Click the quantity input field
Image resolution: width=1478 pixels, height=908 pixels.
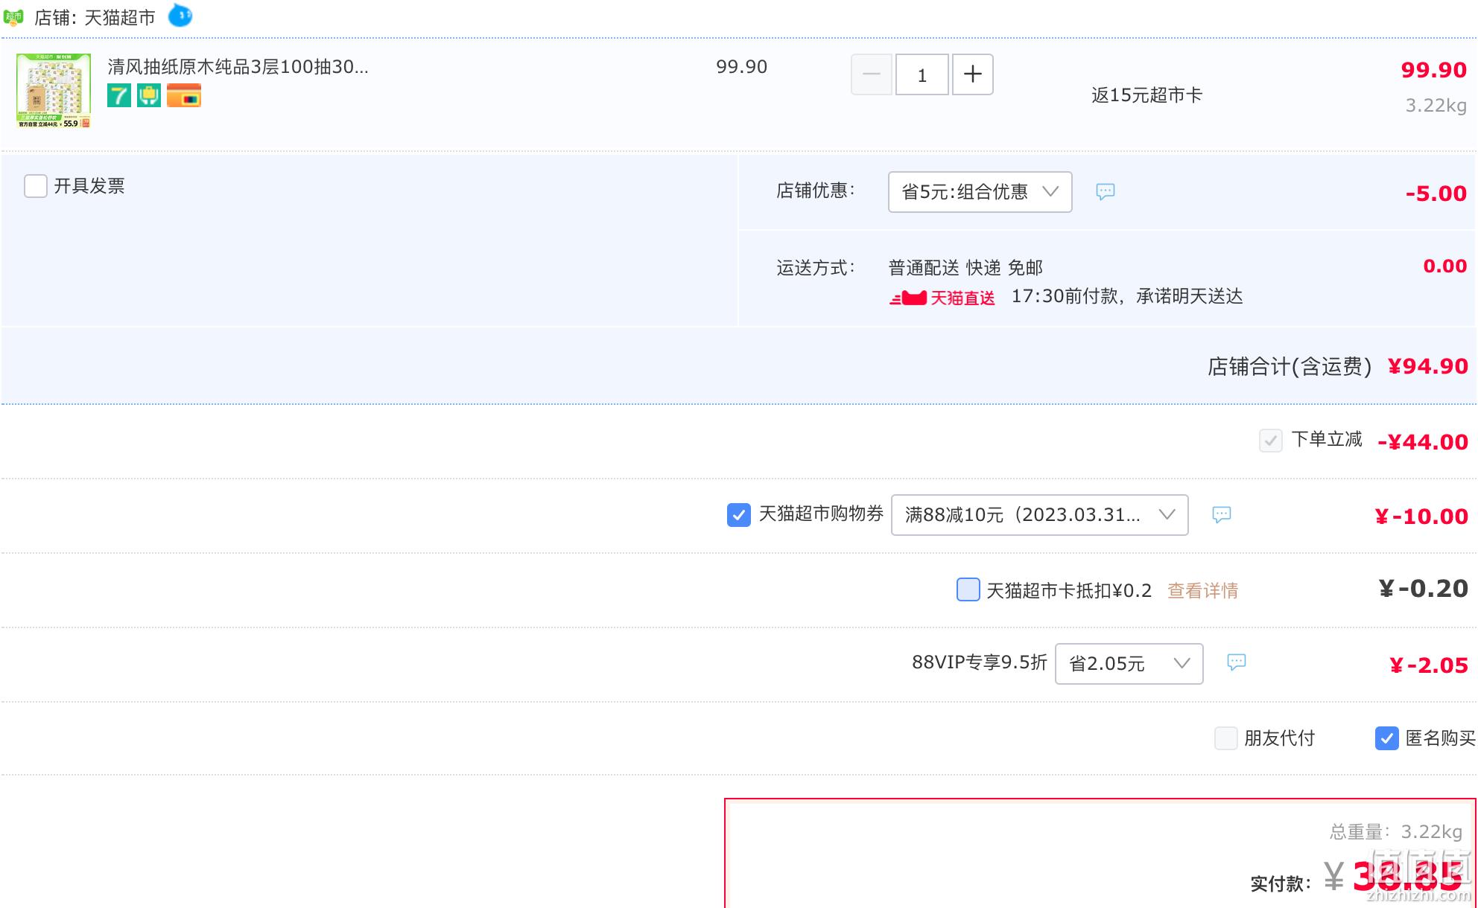[922, 74]
